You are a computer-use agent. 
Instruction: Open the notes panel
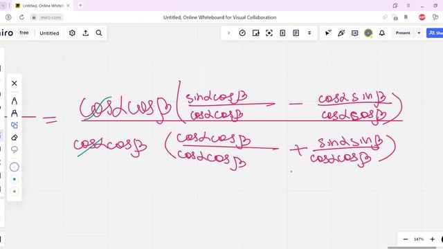click(x=296, y=33)
